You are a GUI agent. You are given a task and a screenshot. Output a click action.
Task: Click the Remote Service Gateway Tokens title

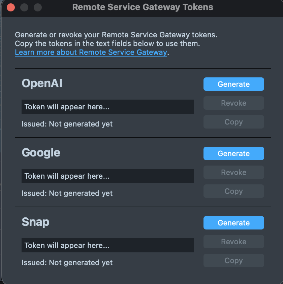[x=143, y=7]
